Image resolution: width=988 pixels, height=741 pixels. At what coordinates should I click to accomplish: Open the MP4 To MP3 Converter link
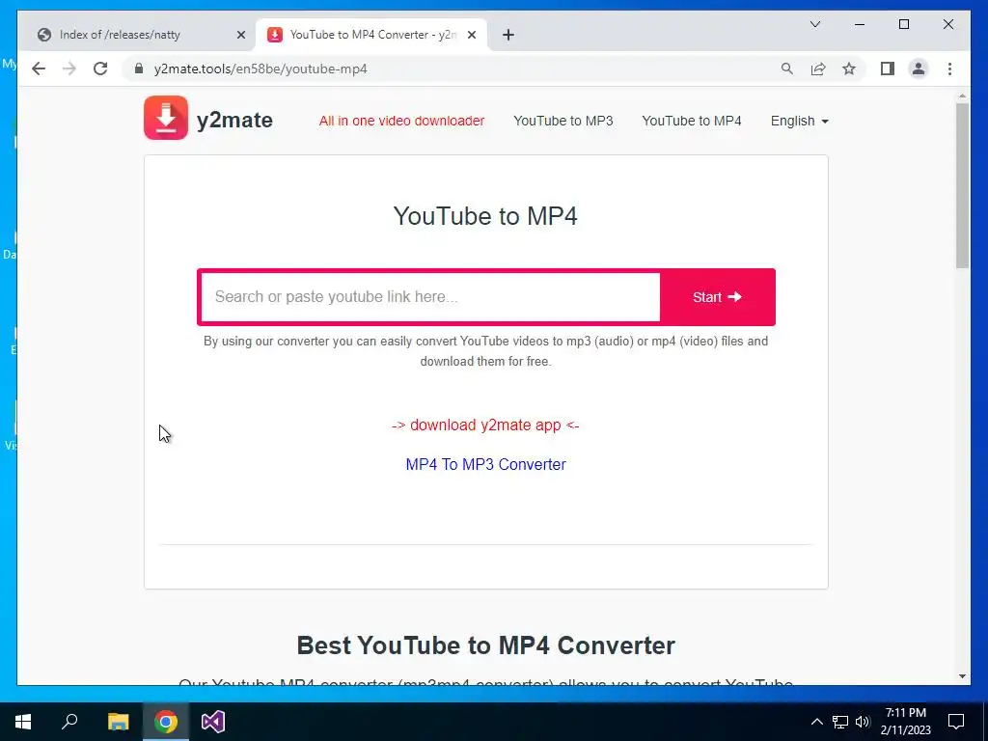tap(486, 464)
